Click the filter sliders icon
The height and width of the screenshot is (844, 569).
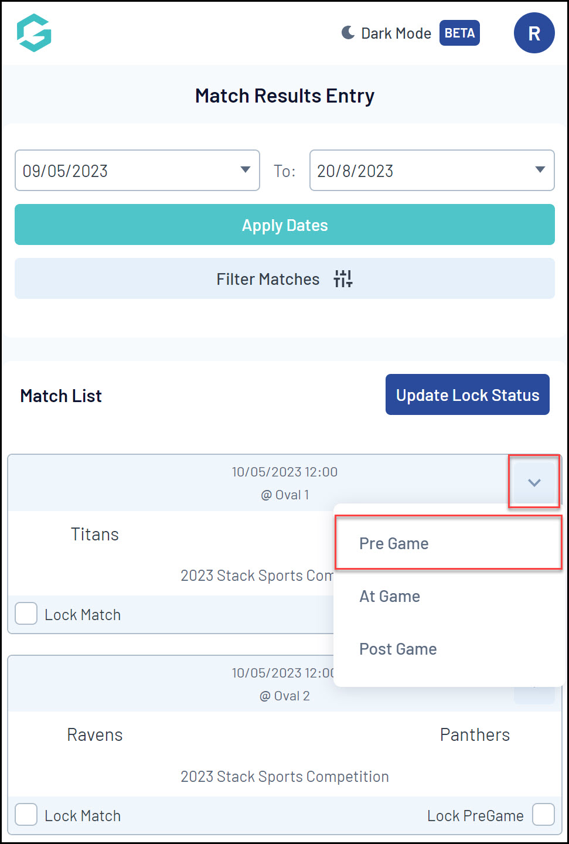[343, 279]
